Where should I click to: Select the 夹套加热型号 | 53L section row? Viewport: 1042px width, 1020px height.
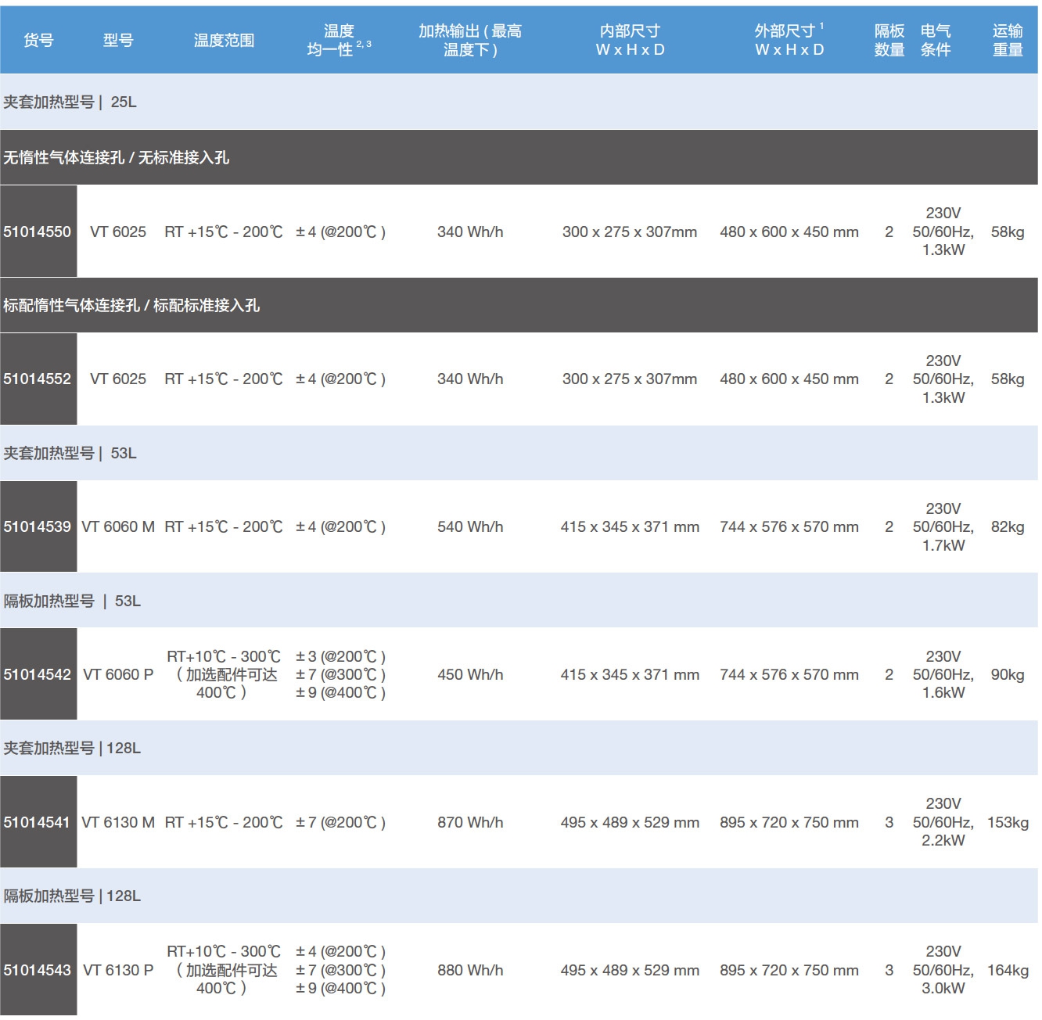click(x=519, y=453)
